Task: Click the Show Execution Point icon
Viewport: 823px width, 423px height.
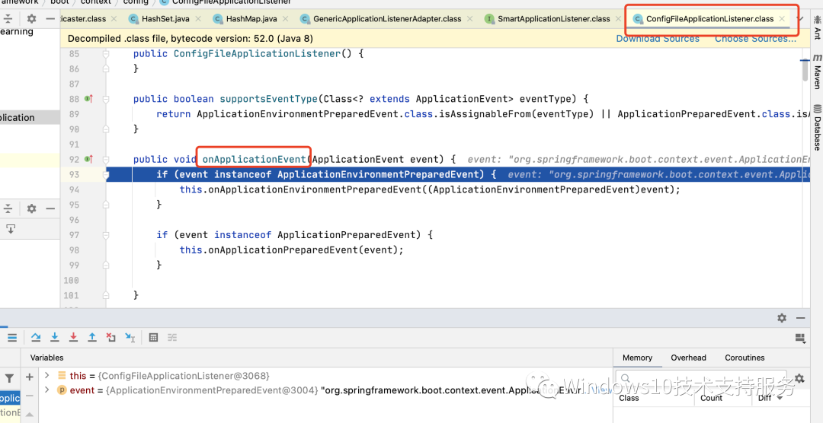Action: [12, 338]
